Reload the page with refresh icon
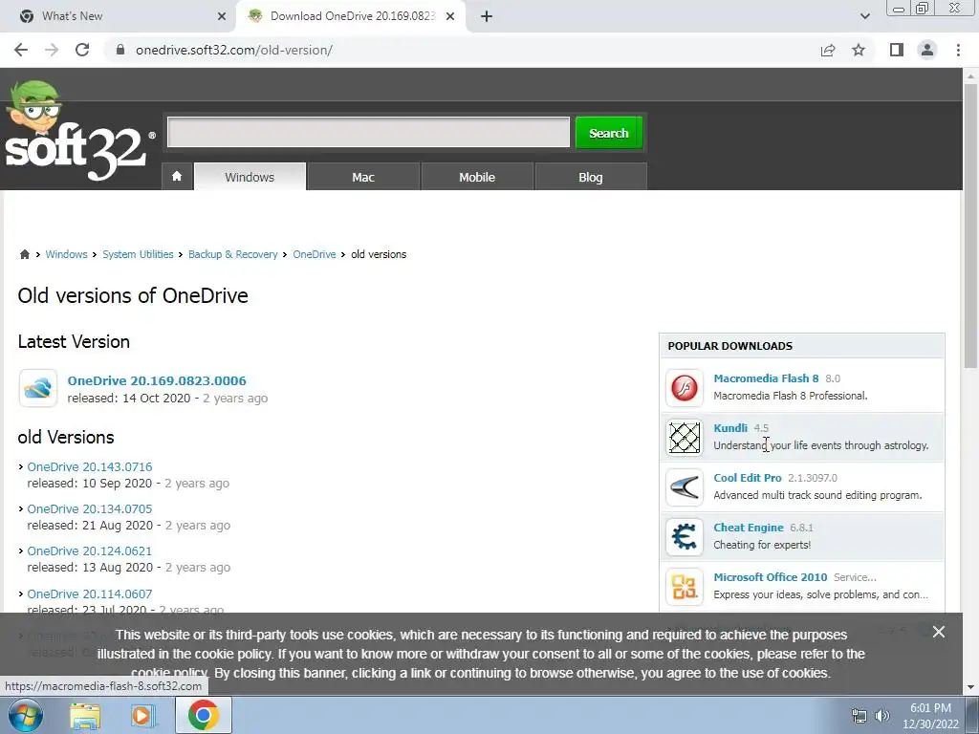Screen dimensions: 979x734 82,50
